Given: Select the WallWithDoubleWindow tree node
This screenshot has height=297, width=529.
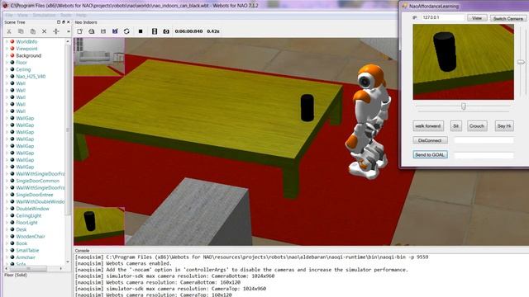Looking at the screenshot, I should point(41,201).
